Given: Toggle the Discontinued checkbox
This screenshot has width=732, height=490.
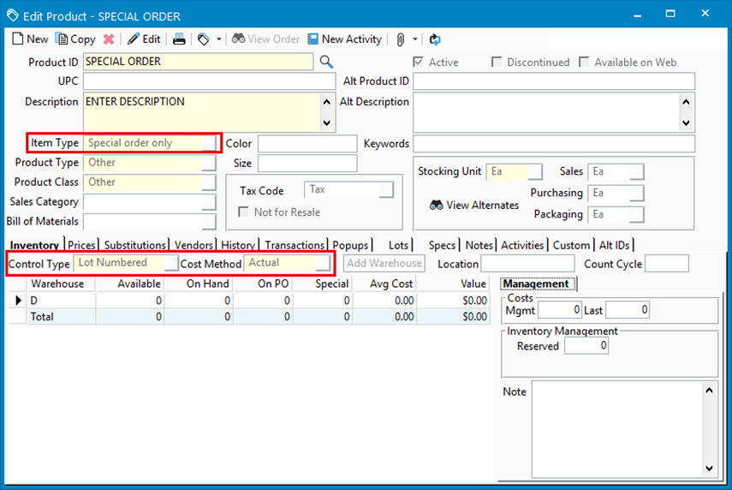Looking at the screenshot, I should click(x=497, y=63).
